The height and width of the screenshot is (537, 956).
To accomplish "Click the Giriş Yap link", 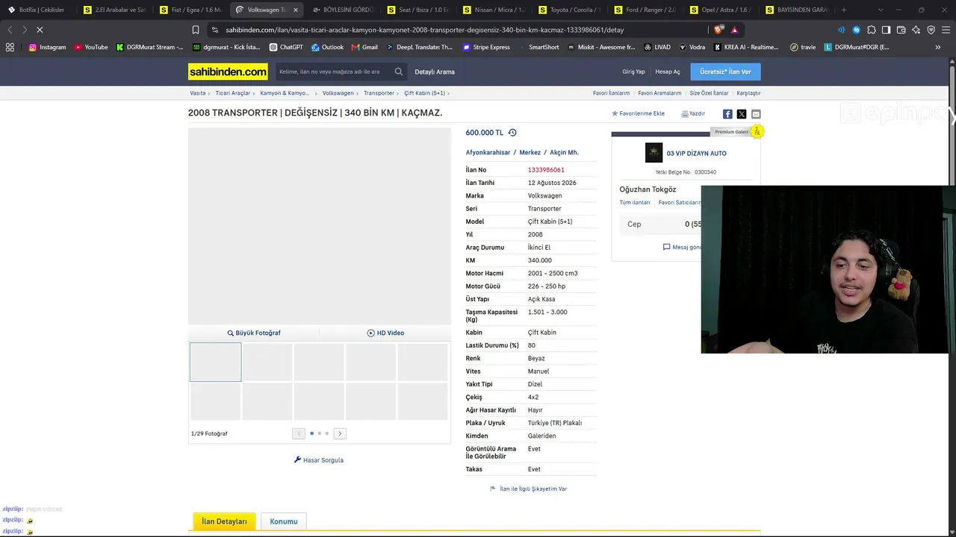I will [633, 72].
